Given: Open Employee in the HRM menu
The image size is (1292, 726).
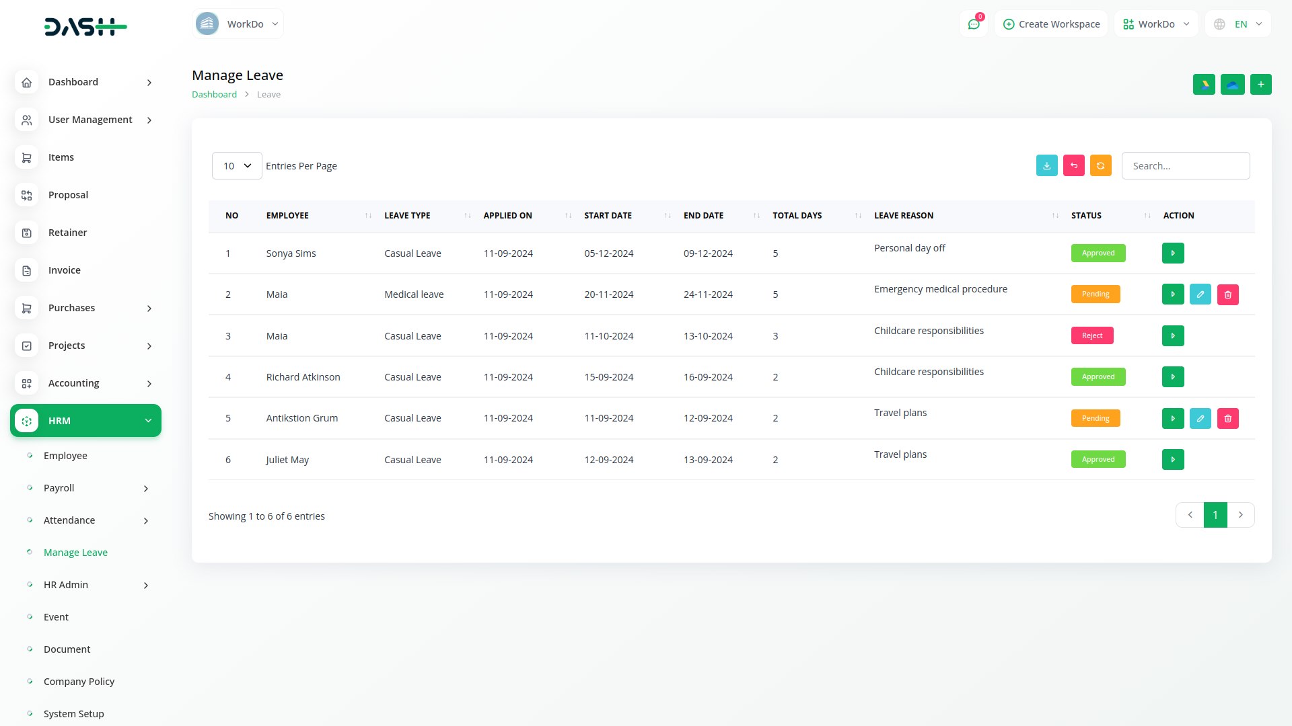Looking at the screenshot, I should click(x=65, y=456).
